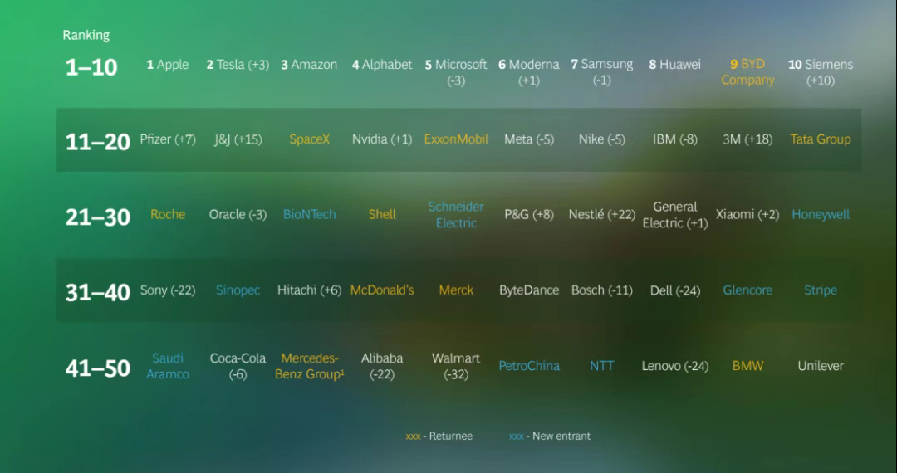Click the McDonald's returnee entry
The image size is (897, 473).
(382, 290)
